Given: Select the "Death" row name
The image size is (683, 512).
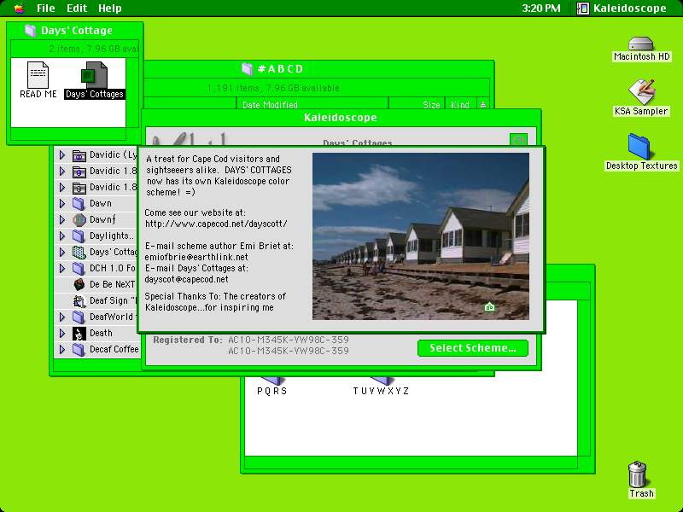Looking at the screenshot, I should (101, 333).
